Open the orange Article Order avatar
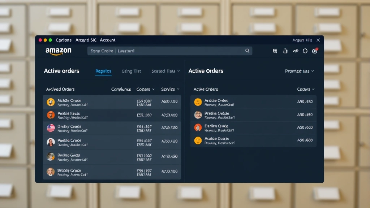370x208 pixels. 198,102
